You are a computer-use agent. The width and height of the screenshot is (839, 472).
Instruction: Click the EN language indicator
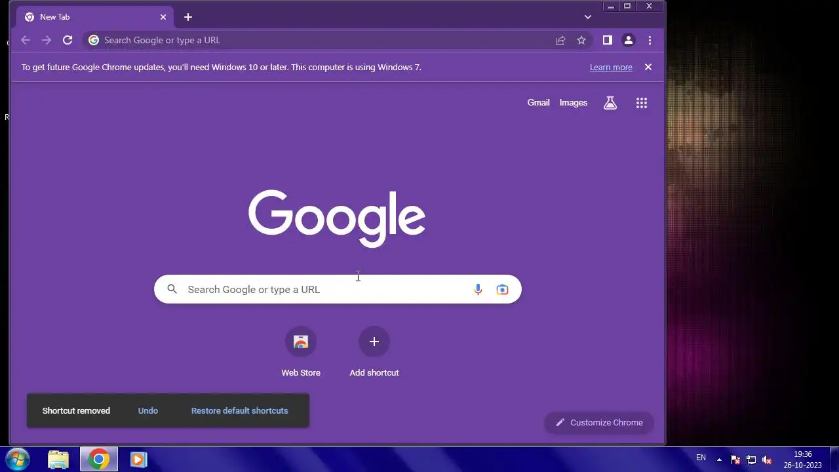701,458
